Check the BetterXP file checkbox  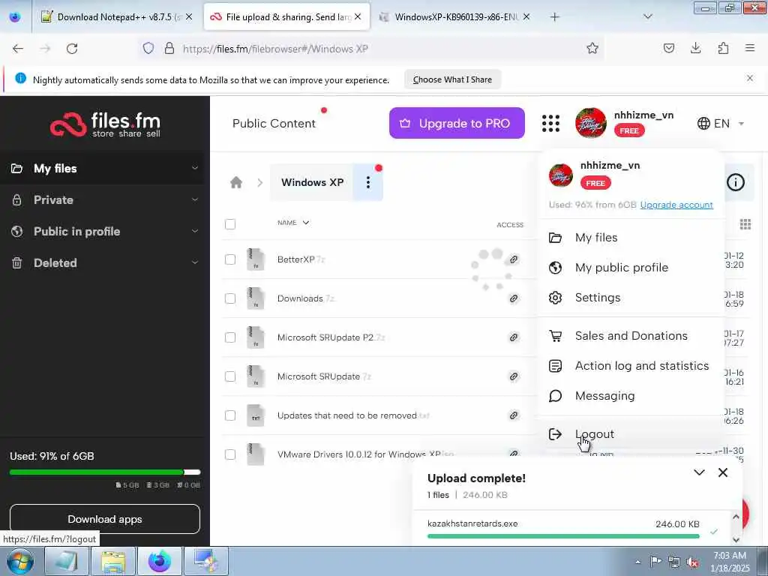pos(229,259)
